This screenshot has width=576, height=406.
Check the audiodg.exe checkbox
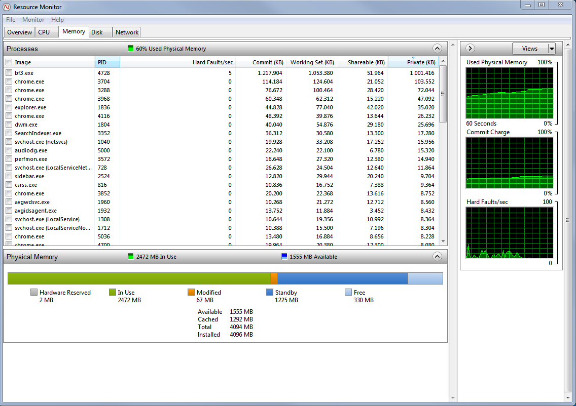pyautogui.click(x=9, y=150)
